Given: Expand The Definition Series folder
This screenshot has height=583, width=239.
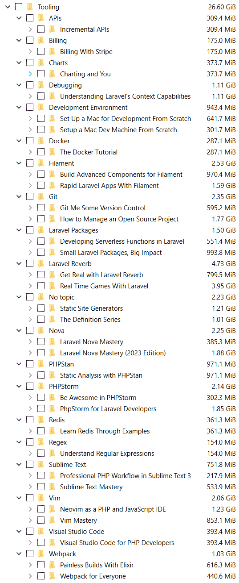Looking at the screenshot, I should click(30, 319).
